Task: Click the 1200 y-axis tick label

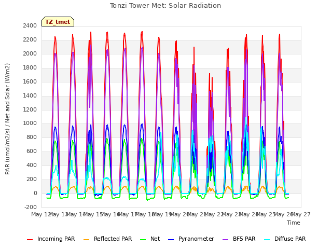Action: click(30, 109)
